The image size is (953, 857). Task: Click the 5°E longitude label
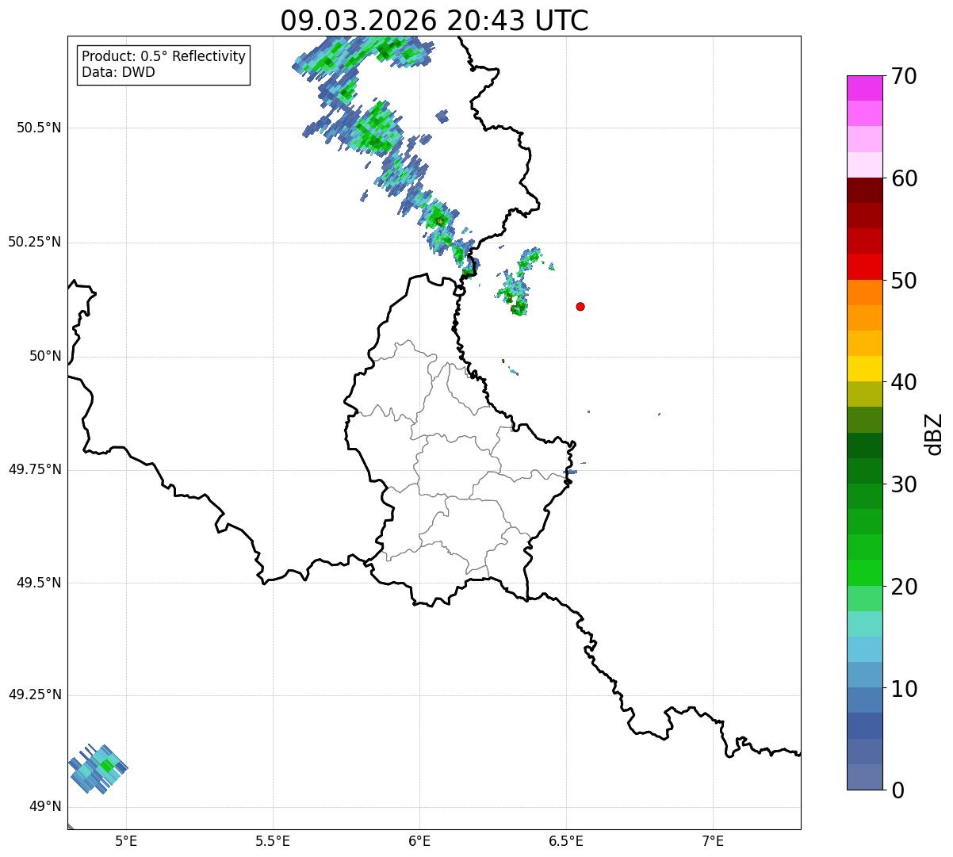coord(126,840)
